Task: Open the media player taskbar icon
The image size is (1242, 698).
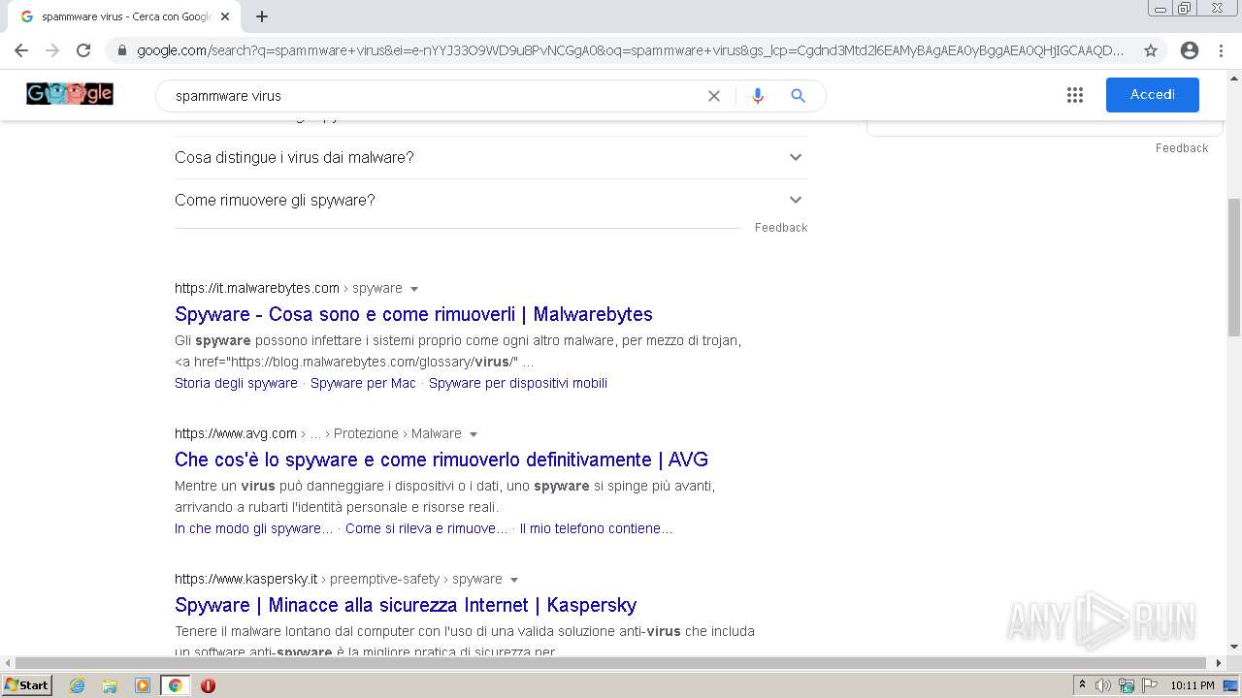Action: click(x=143, y=685)
